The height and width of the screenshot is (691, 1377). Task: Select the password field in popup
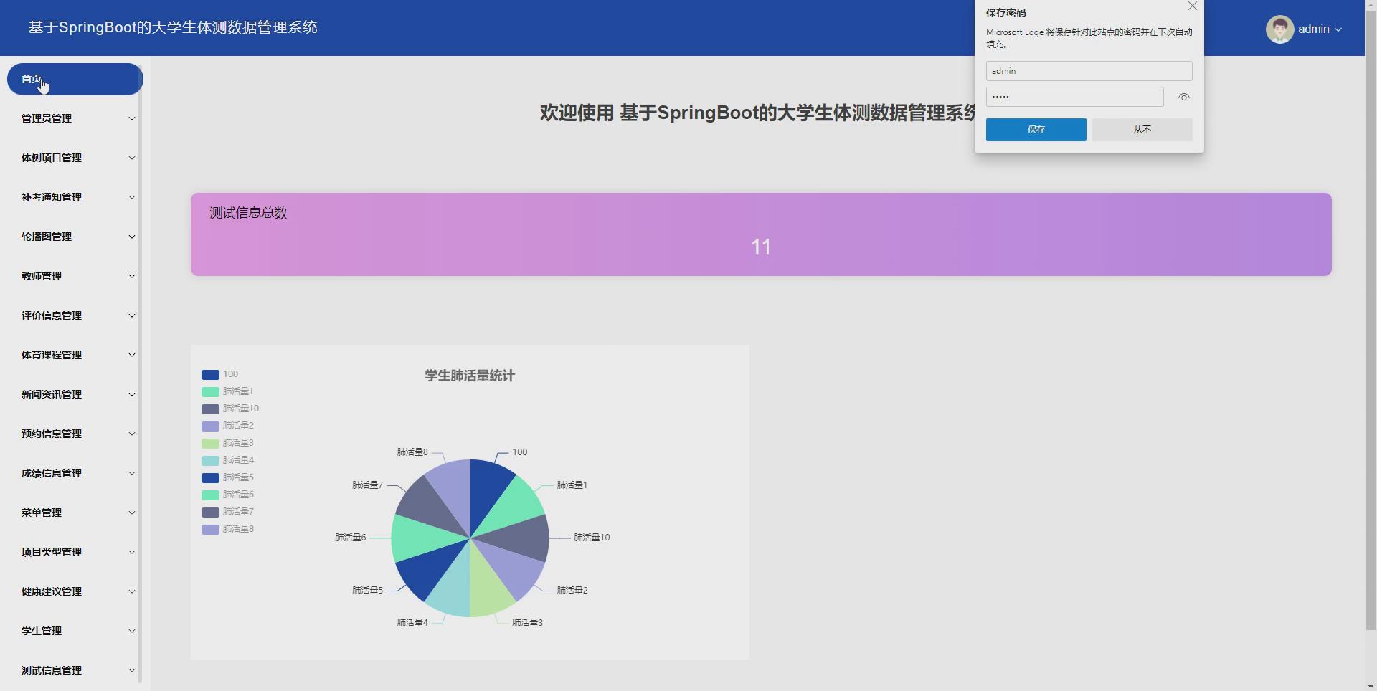click(1074, 97)
